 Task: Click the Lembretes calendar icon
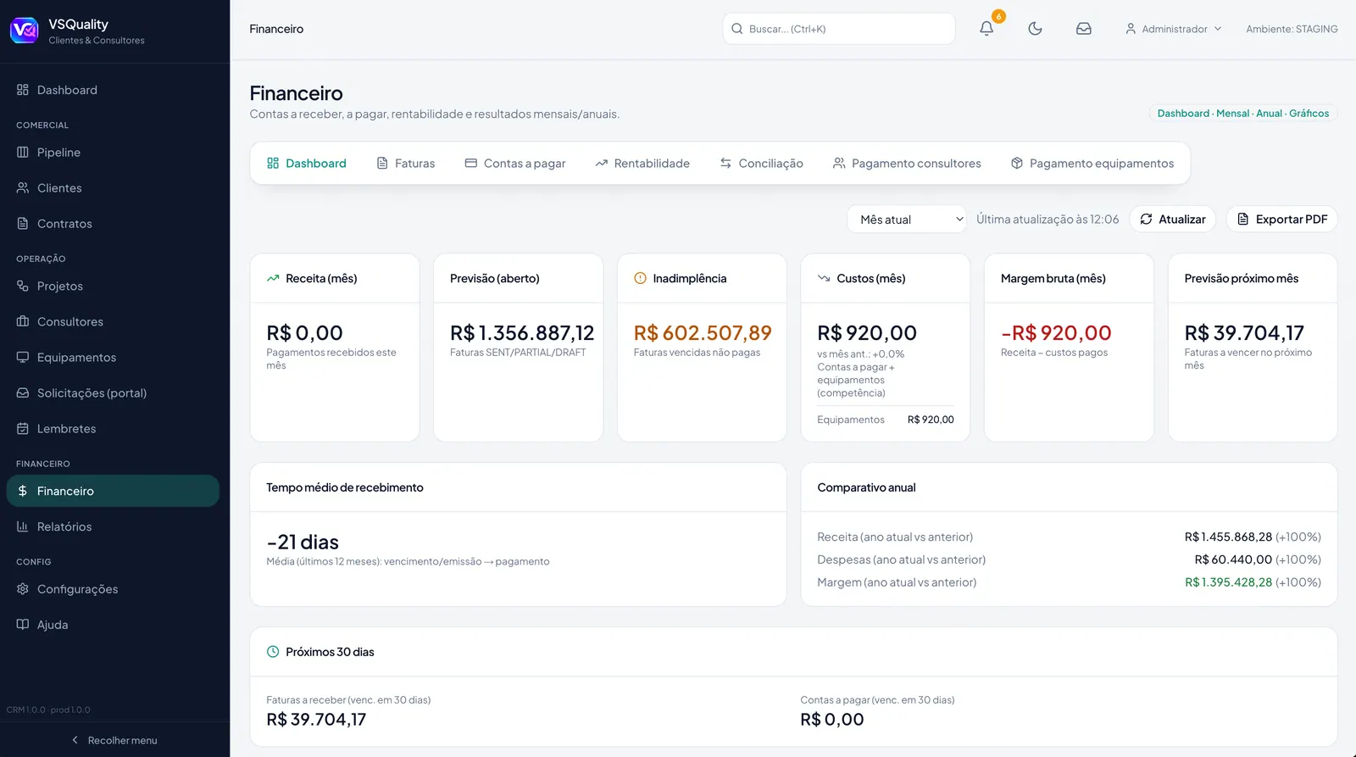pos(23,429)
